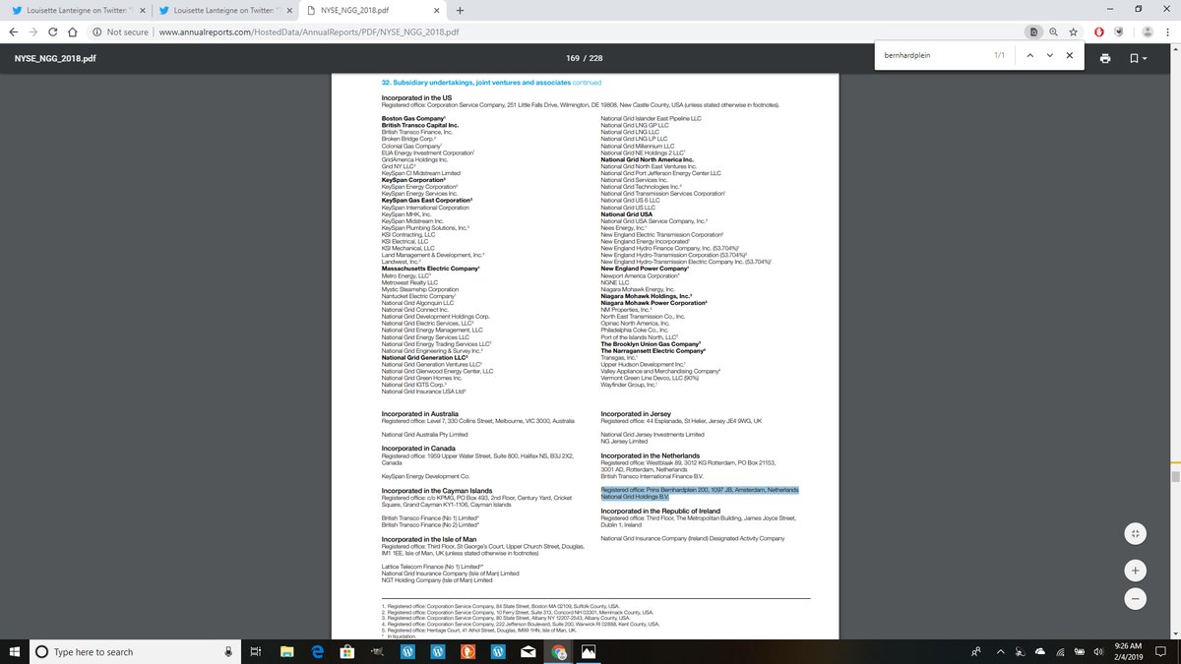Click 'Incorporated in the Cayman Islands' heading
This screenshot has height=664, width=1181.
click(x=435, y=491)
